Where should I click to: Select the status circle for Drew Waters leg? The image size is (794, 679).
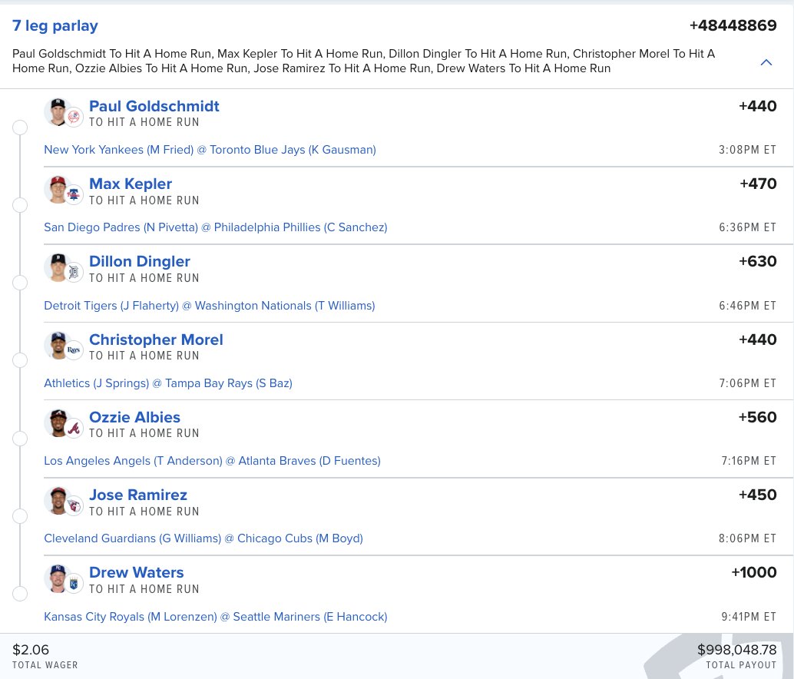tap(21, 594)
